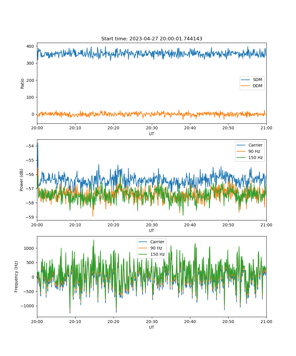The width and height of the screenshot is (296, 356).
Task: Click the 'UT' label under the Frequency plot
Action: point(152,327)
